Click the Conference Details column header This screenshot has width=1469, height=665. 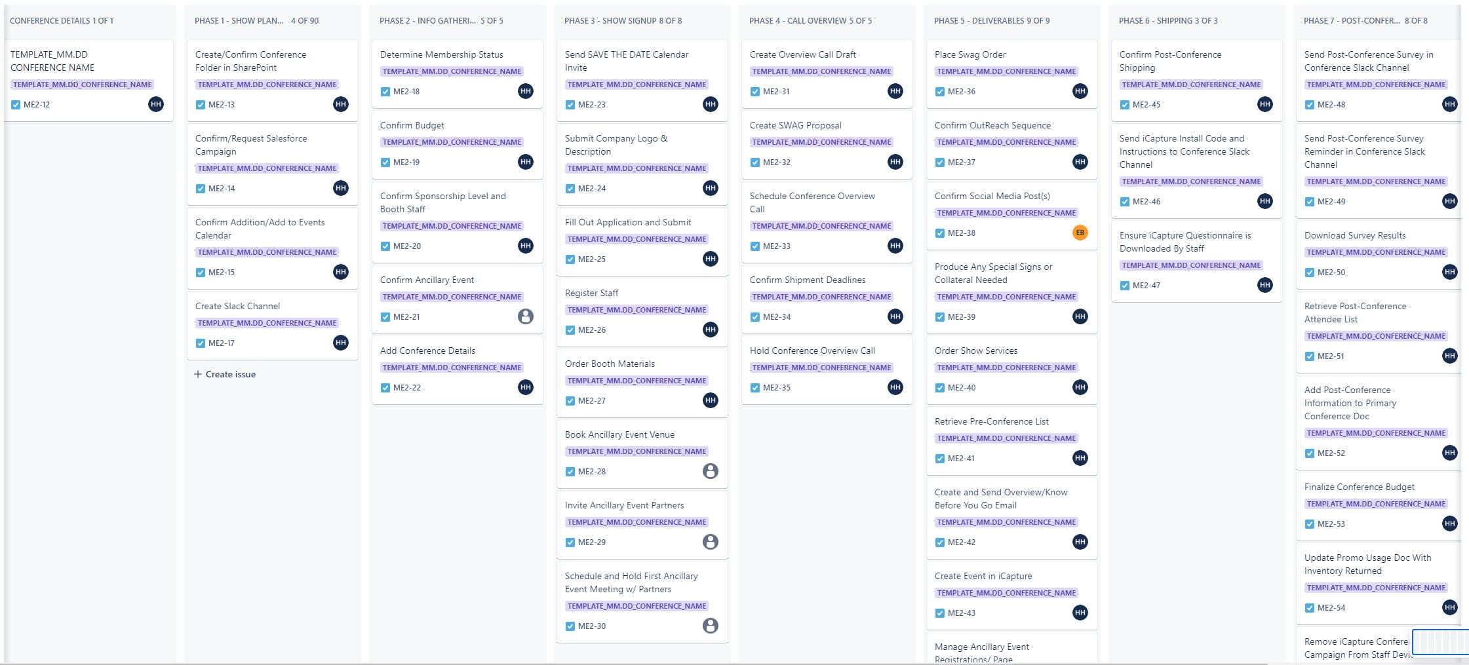click(x=62, y=21)
